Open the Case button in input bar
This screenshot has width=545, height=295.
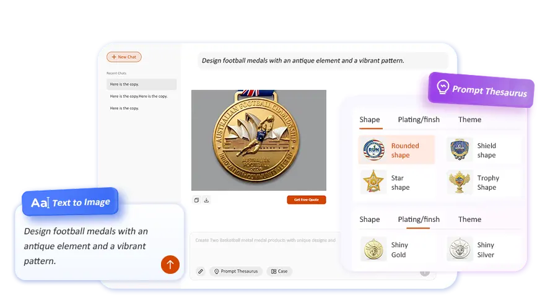pyautogui.click(x=279, y=271)
